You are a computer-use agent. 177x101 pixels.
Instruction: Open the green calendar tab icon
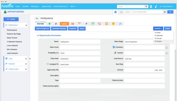(x=93, y=24)
